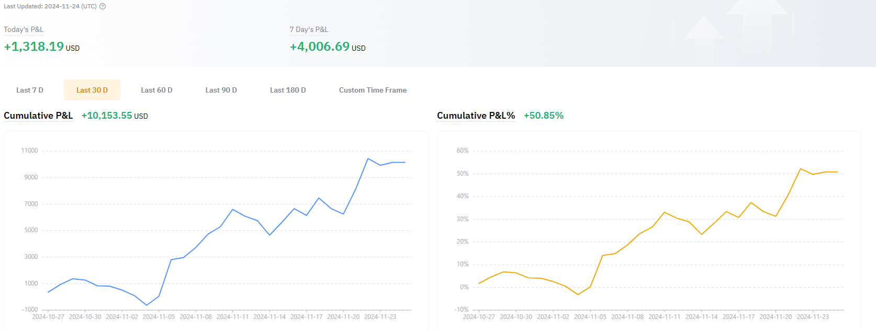Open the Custom Time Frame picker
Screen dimensions: 876x330
[x=373, y=90]
